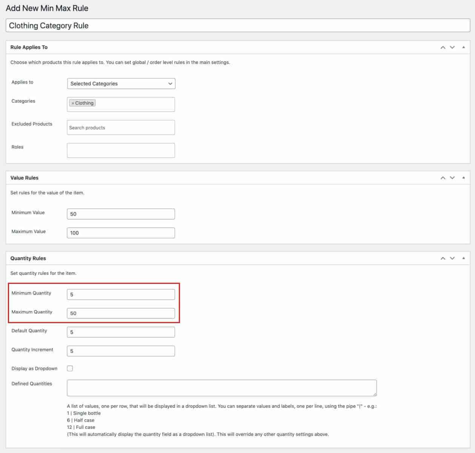
Task: Click the Defined Quantities label
Action: [x=32, y=384]
